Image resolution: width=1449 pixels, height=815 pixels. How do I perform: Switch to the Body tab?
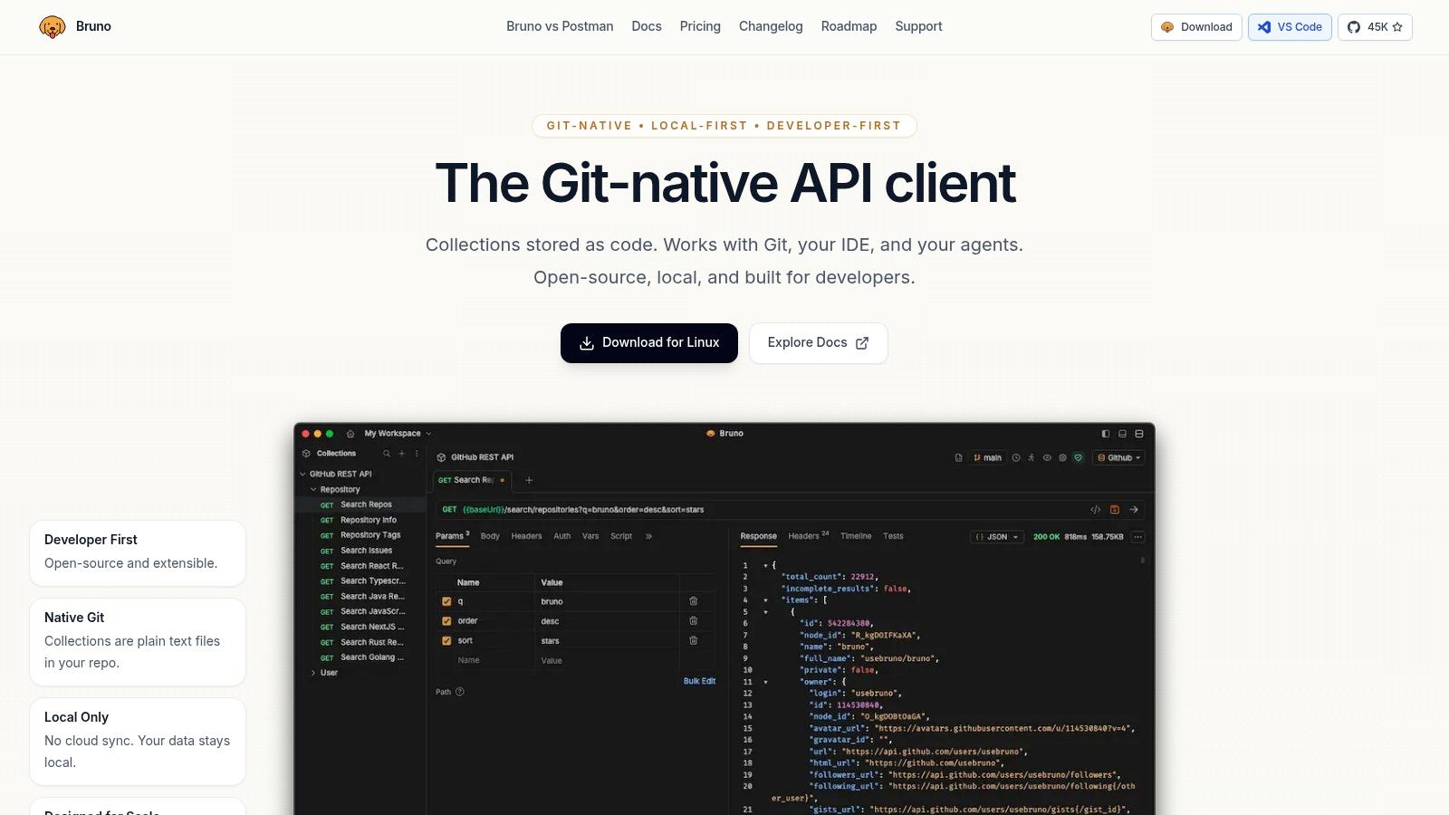coord(490,536)
